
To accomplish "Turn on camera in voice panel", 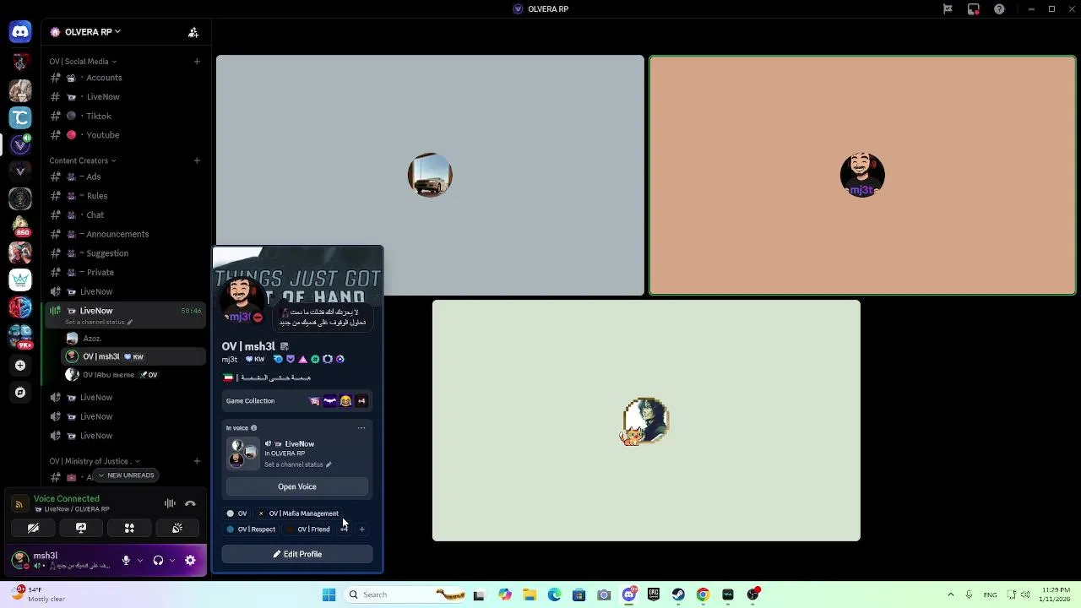I will pos(33,528).
